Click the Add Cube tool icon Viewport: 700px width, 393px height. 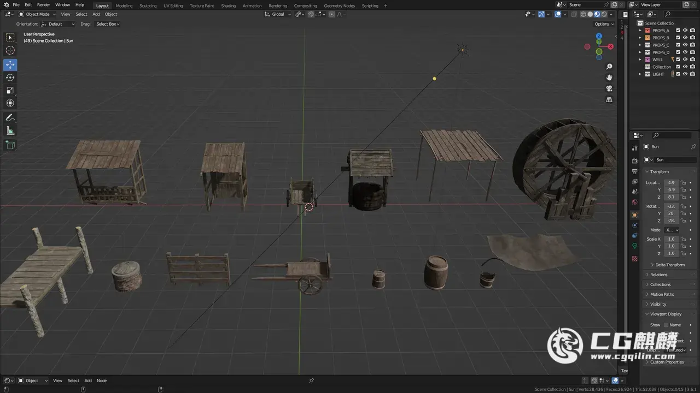point(10,145)
